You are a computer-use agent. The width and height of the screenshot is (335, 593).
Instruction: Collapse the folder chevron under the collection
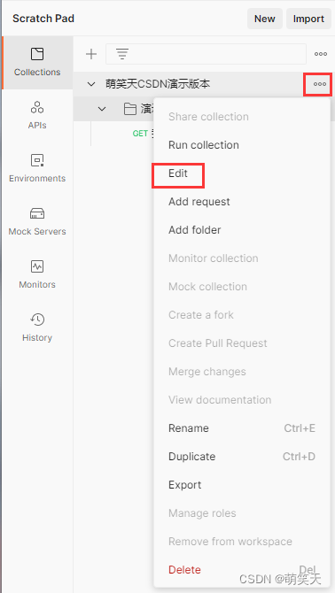[x=102, y=109]
